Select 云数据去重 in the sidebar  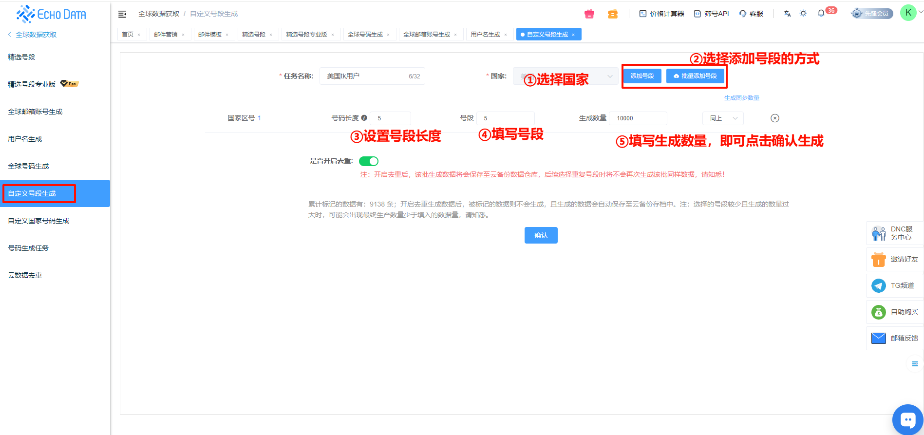(25, 275)
